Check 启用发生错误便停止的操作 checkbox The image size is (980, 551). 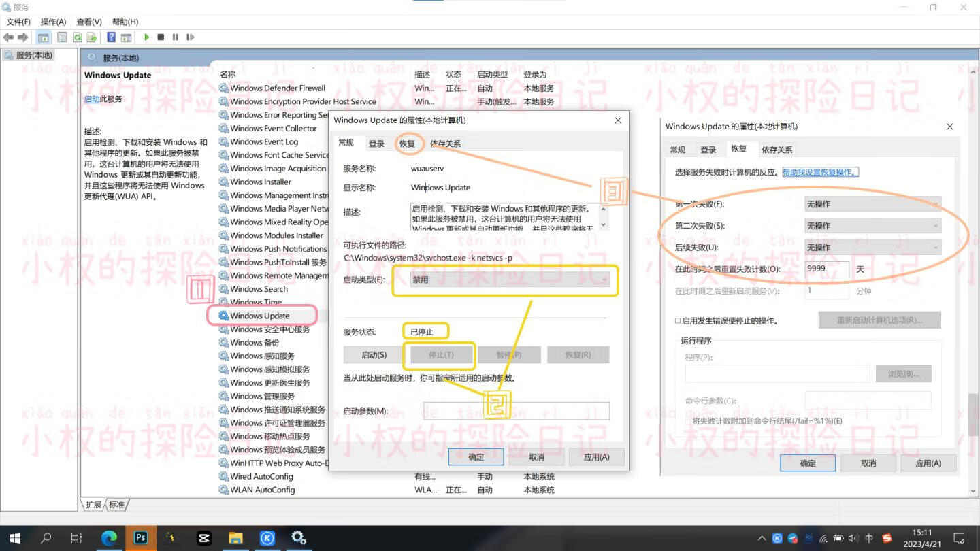point(678,320)
